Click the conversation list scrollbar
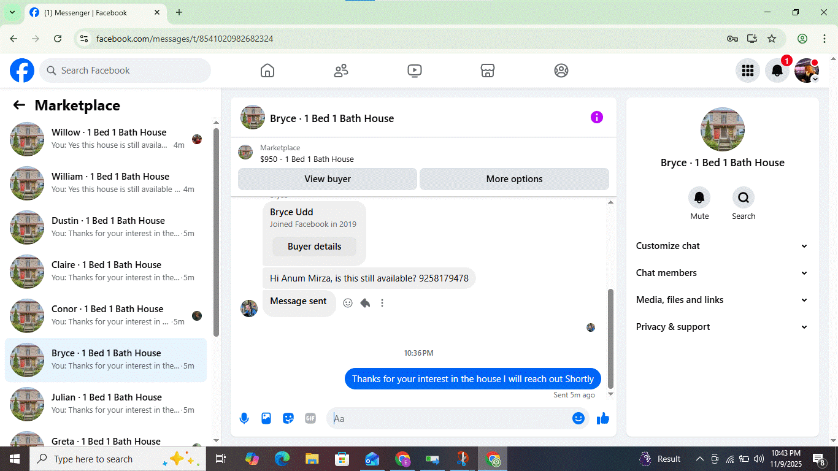Screen dimensions: 838x471 (x=216, y=232)
